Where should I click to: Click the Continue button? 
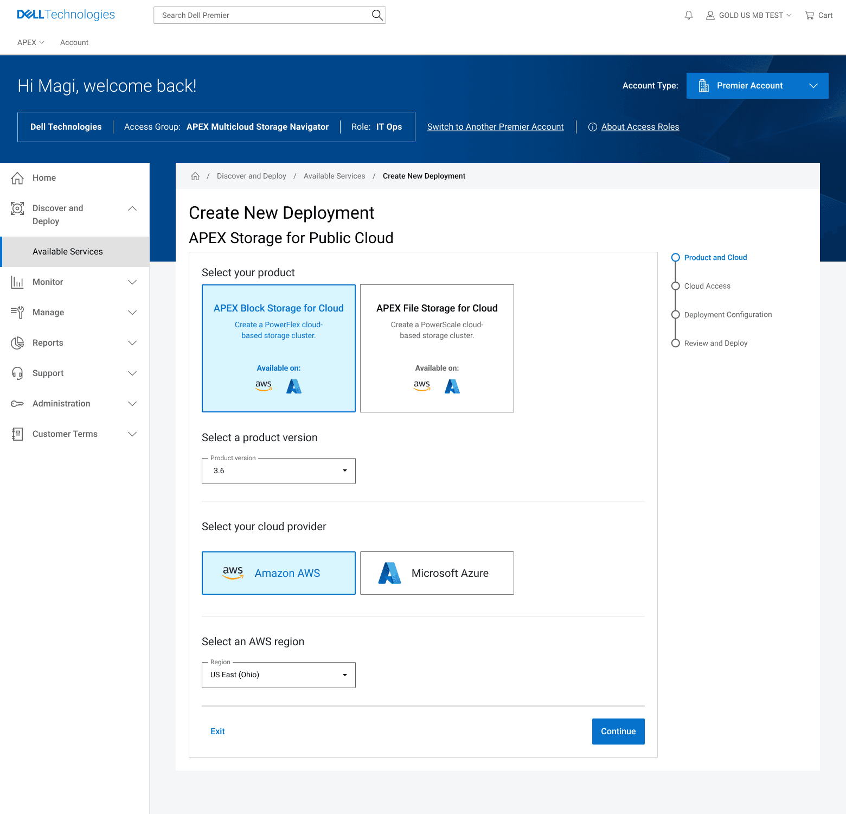[x=618, y=732]
